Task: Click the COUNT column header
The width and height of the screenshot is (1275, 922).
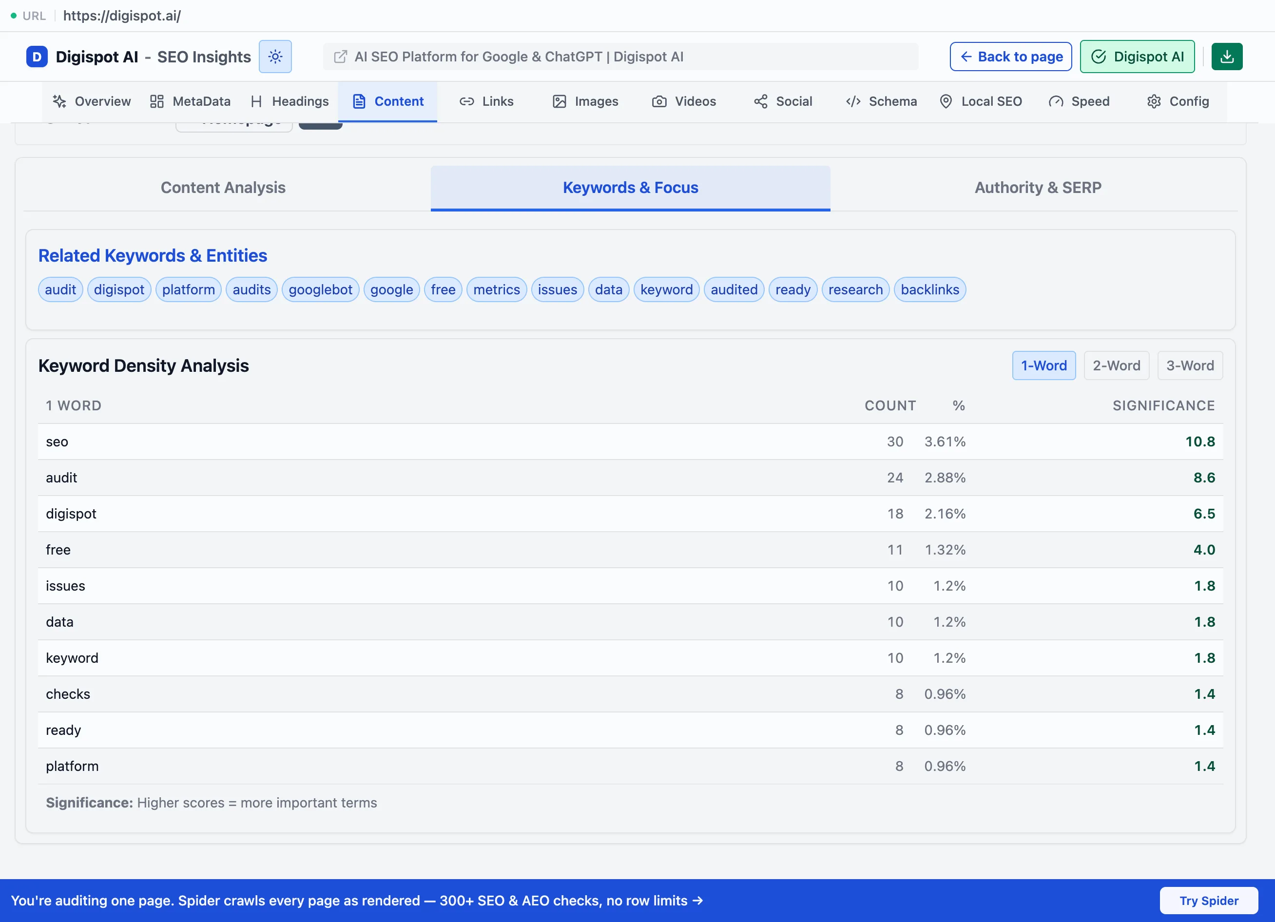Action: pyautogui.click(x=890, y=406)
